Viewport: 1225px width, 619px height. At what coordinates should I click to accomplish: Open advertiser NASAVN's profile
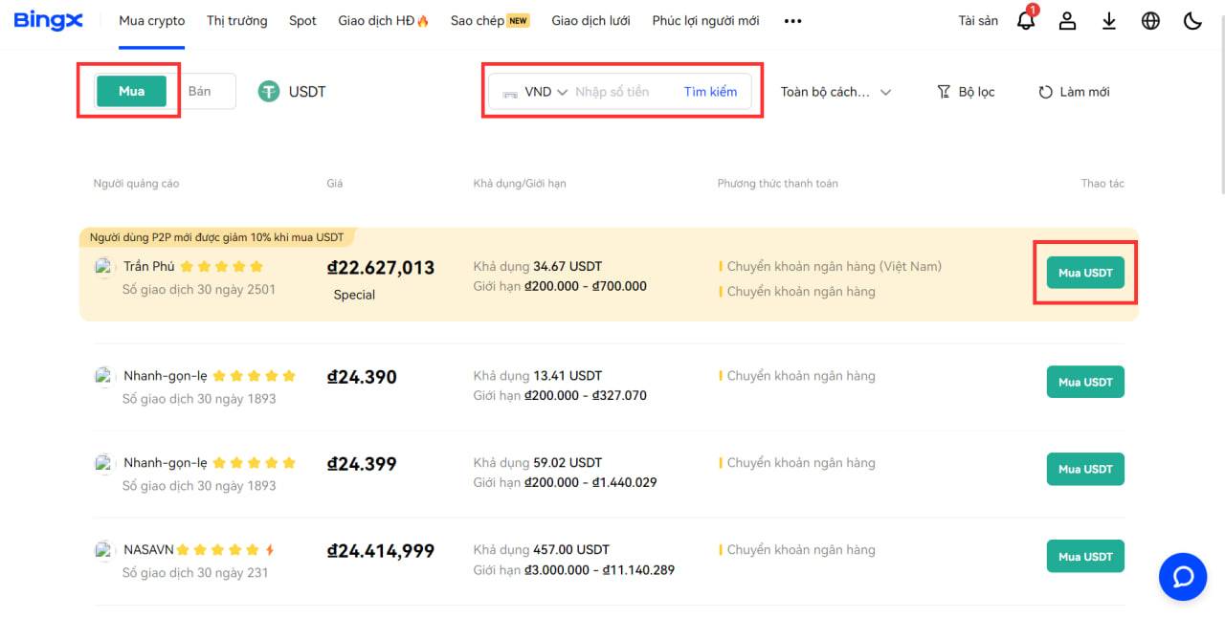(x=148, y=550)
